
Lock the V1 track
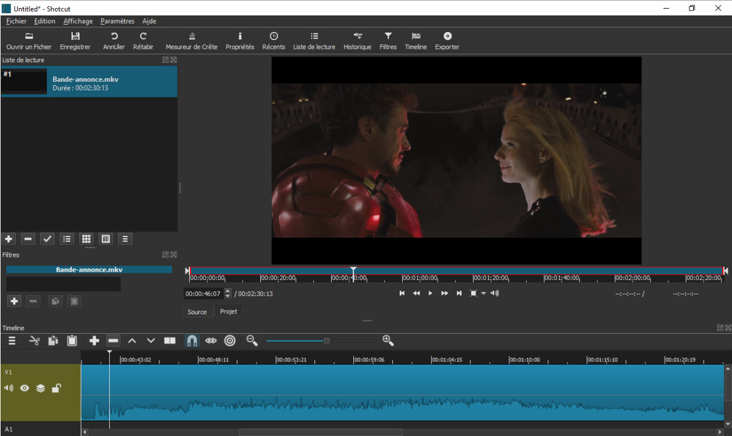56,388
